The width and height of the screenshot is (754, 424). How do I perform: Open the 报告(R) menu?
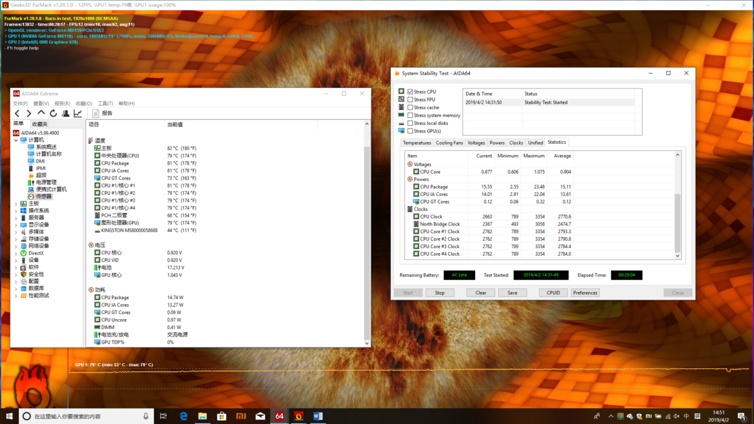62,104
